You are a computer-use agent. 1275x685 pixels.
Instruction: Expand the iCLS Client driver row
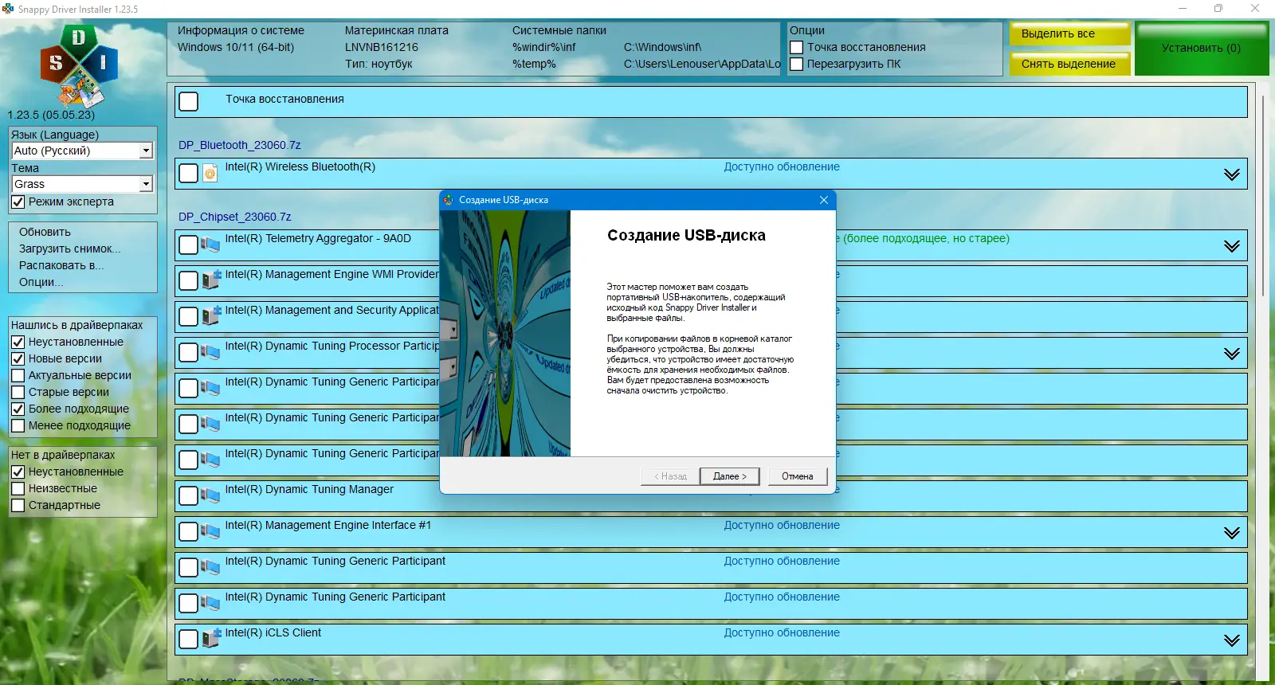pyautogui.click(x=1232, y=640)
